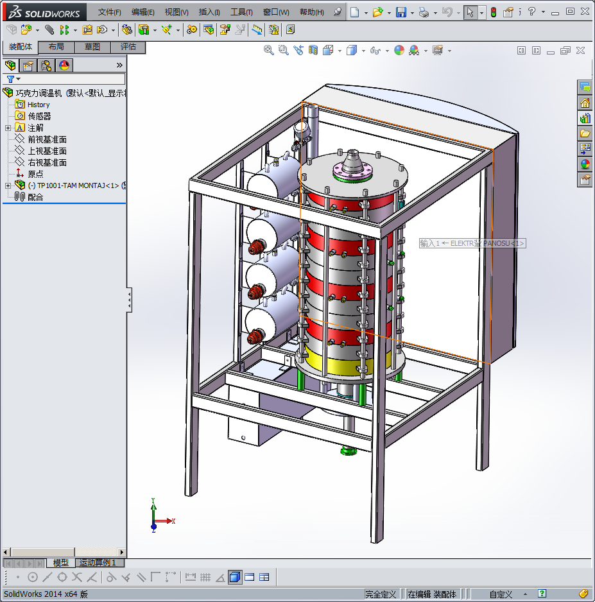Screen dimensions: 595x602
Task: Click the Section View icon
Action: coord(313,50)
